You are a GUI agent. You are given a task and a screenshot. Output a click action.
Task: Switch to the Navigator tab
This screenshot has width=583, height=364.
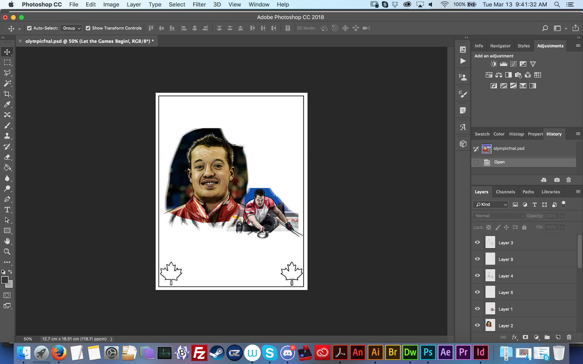[500, 46]
